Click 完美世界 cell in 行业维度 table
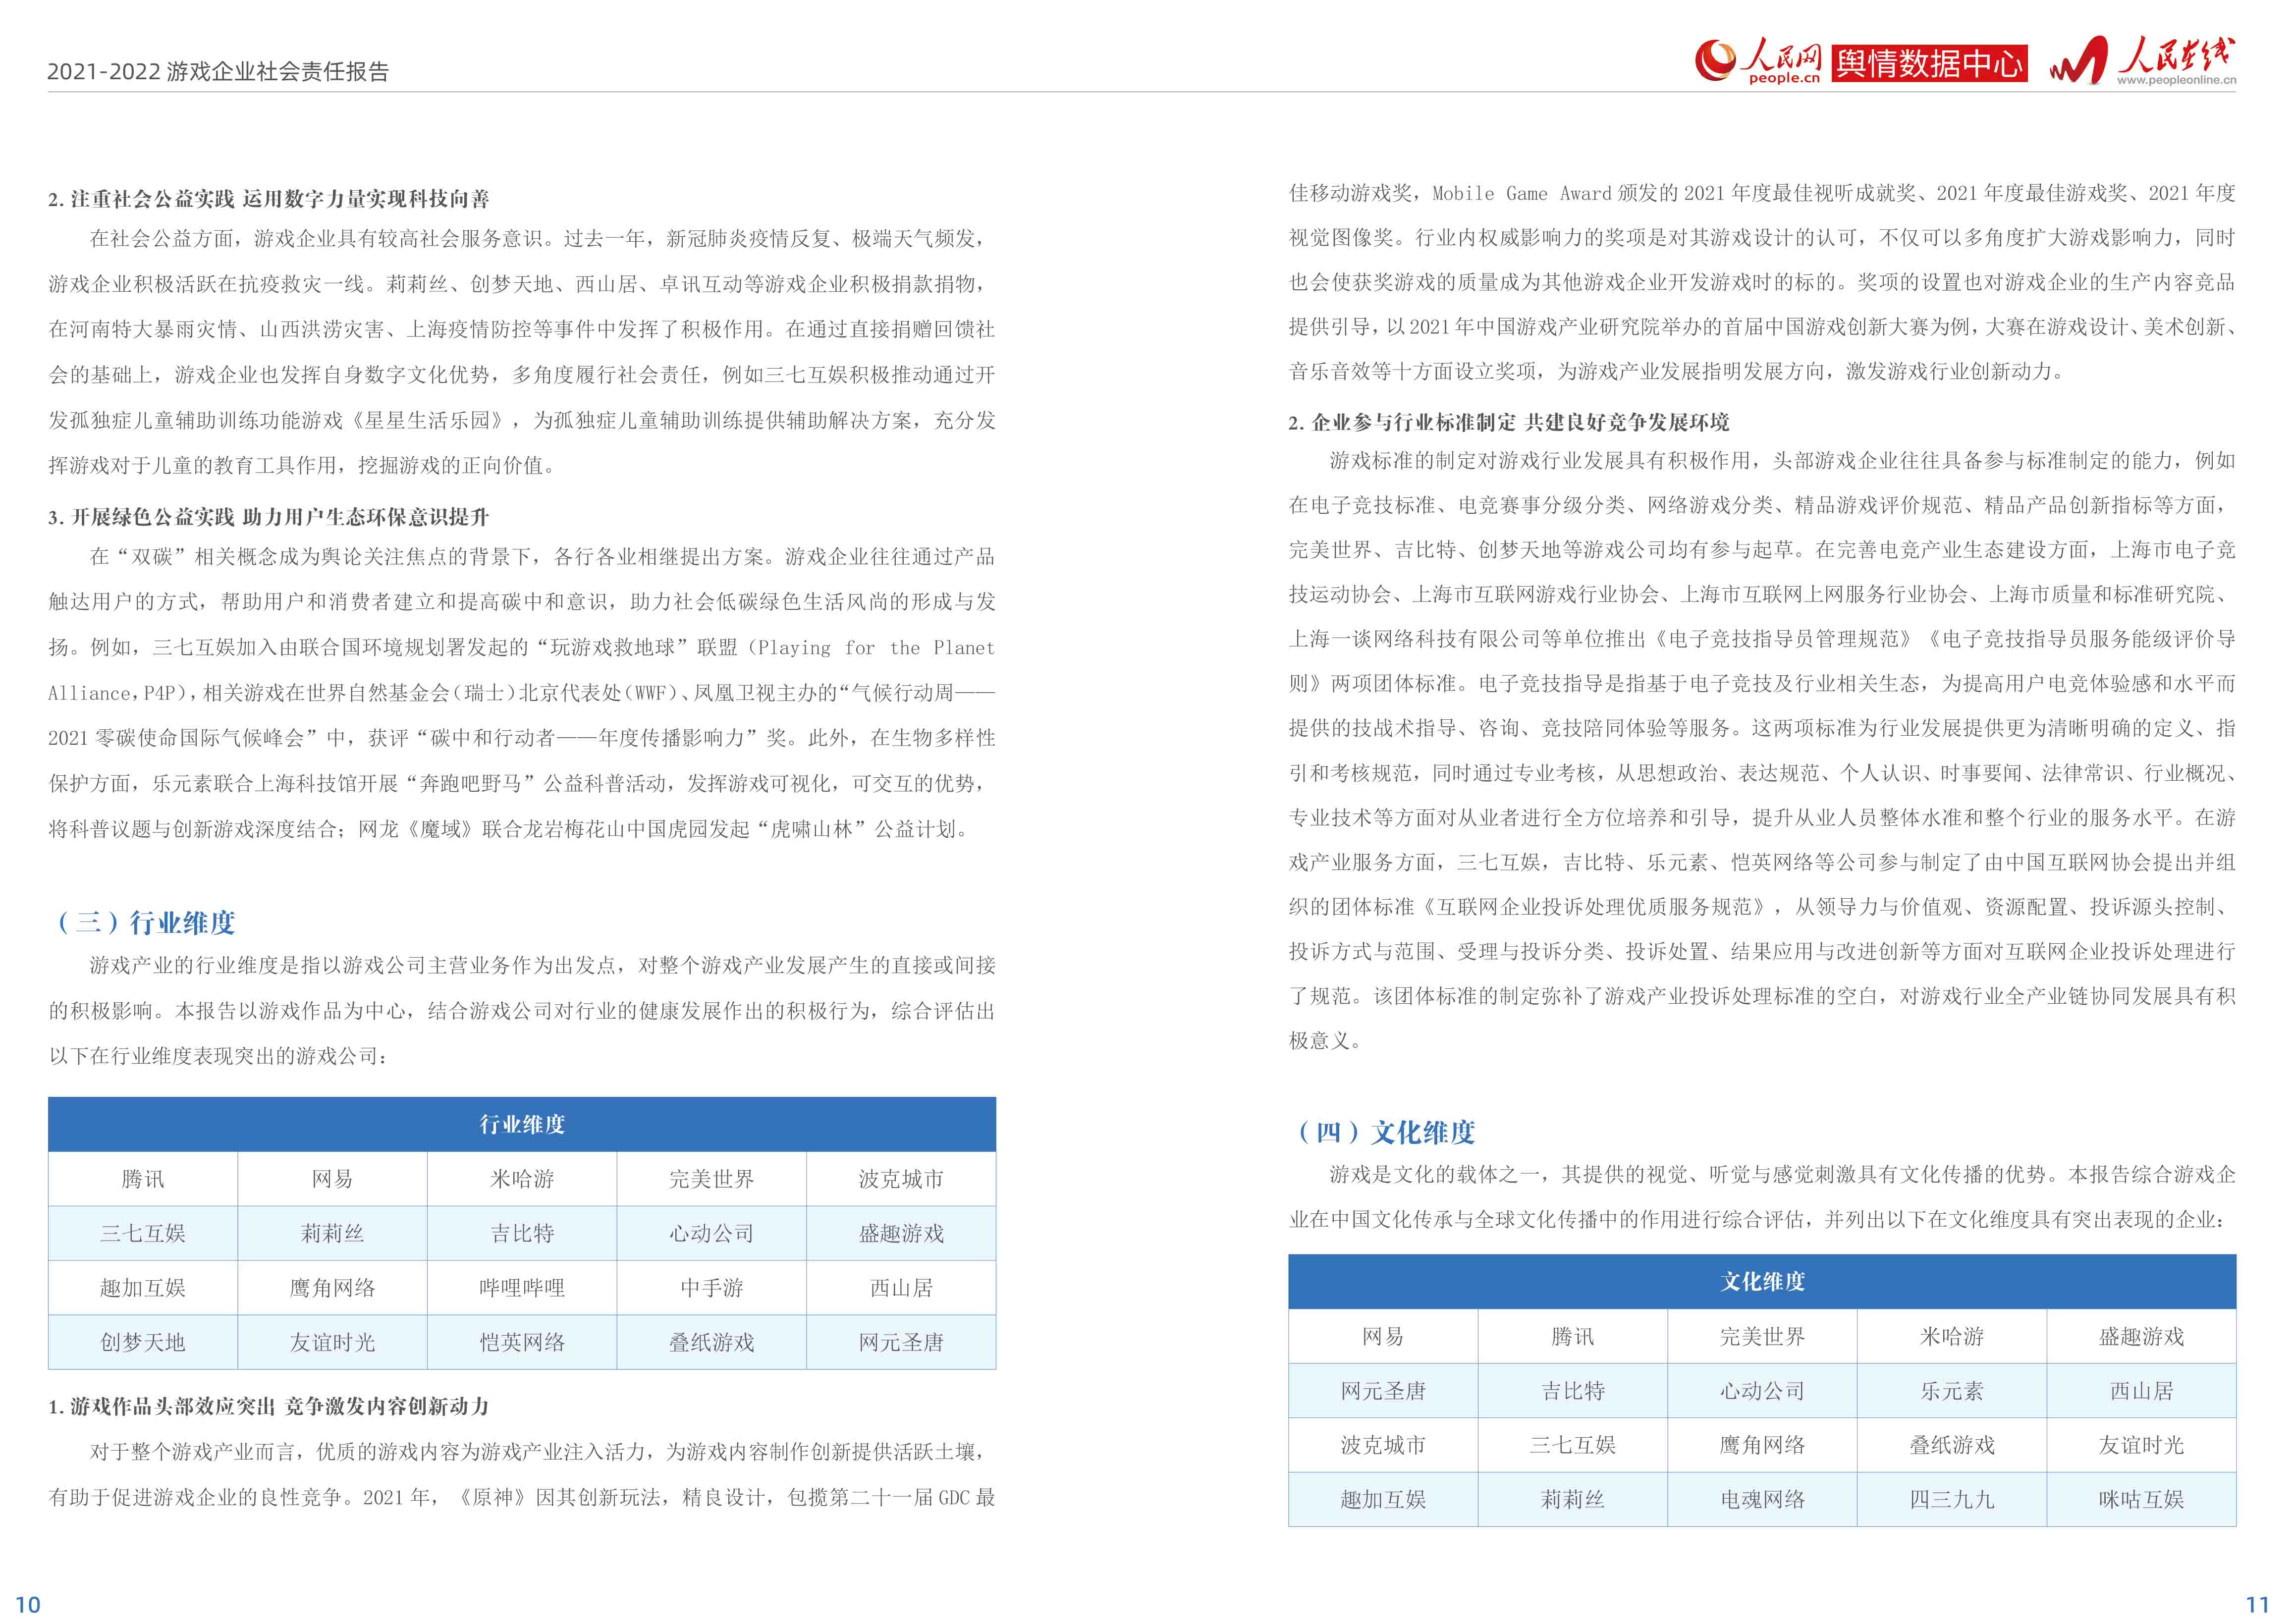2292x1624 pixels. click(712, 1179)
